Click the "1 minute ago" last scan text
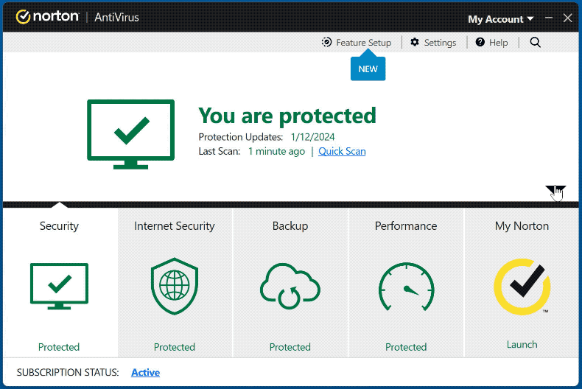The height and width of the screenshot is (389, 582). 276,152
